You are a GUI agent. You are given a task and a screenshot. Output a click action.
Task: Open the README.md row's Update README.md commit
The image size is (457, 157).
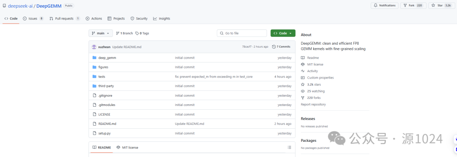pos(190,124)
